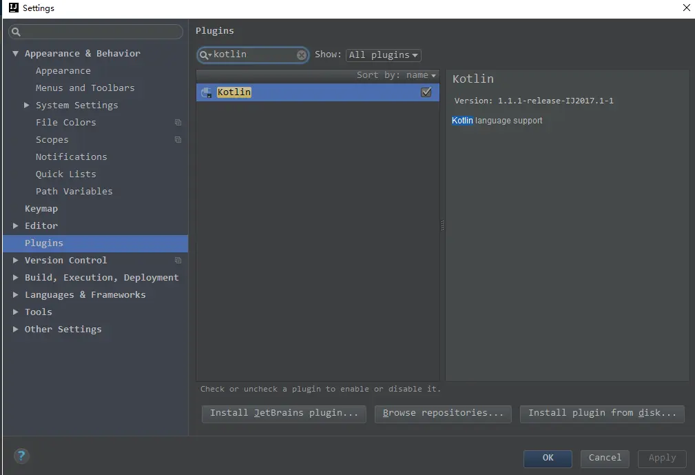Click the Kotlin plugin icon
Image resolution: width=695 pixels, height=475 pixels.
(207, 92)
